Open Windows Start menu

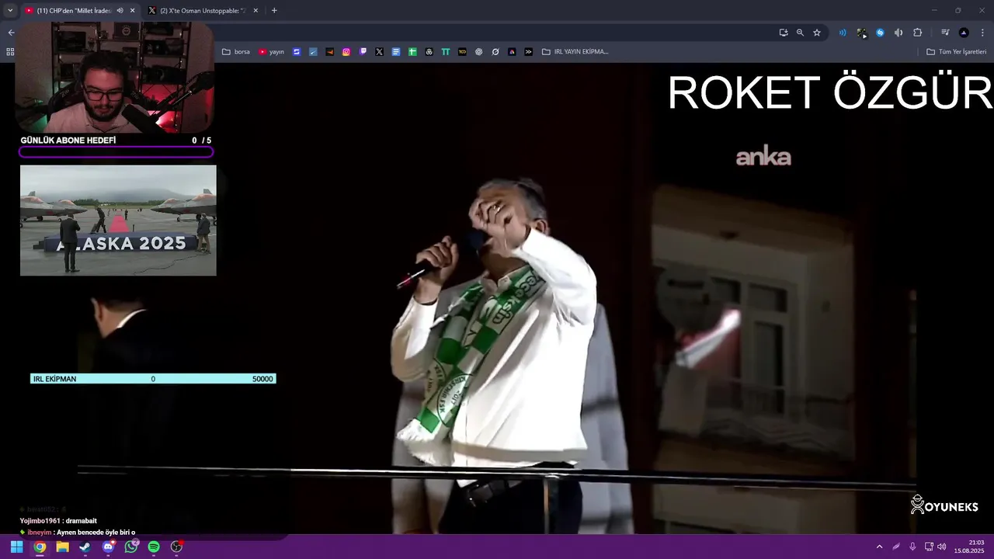click(x=16, y=547)
